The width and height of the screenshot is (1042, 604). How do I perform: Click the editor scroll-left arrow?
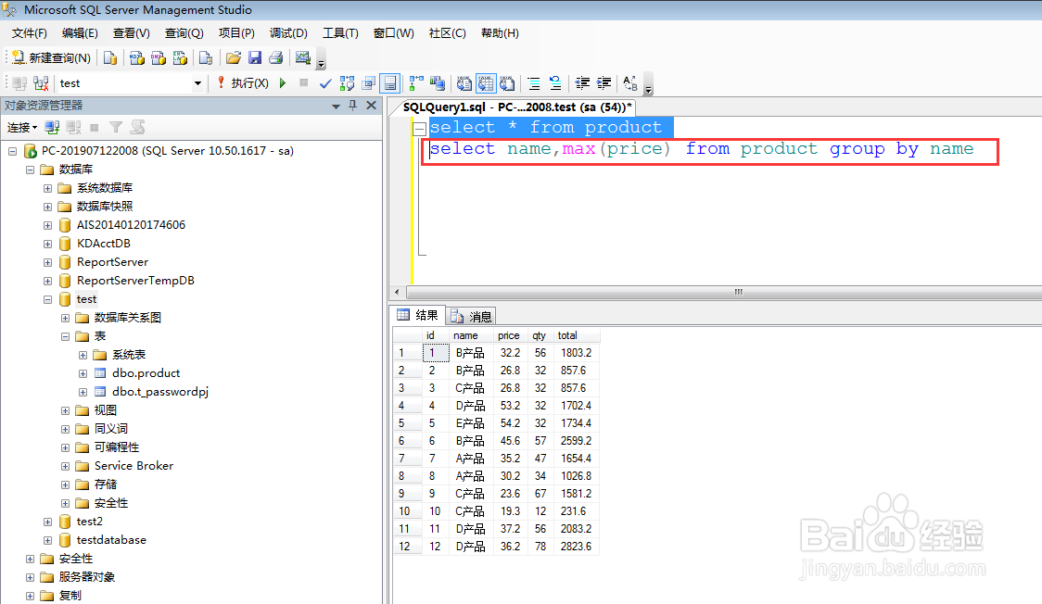click(398, 292)
